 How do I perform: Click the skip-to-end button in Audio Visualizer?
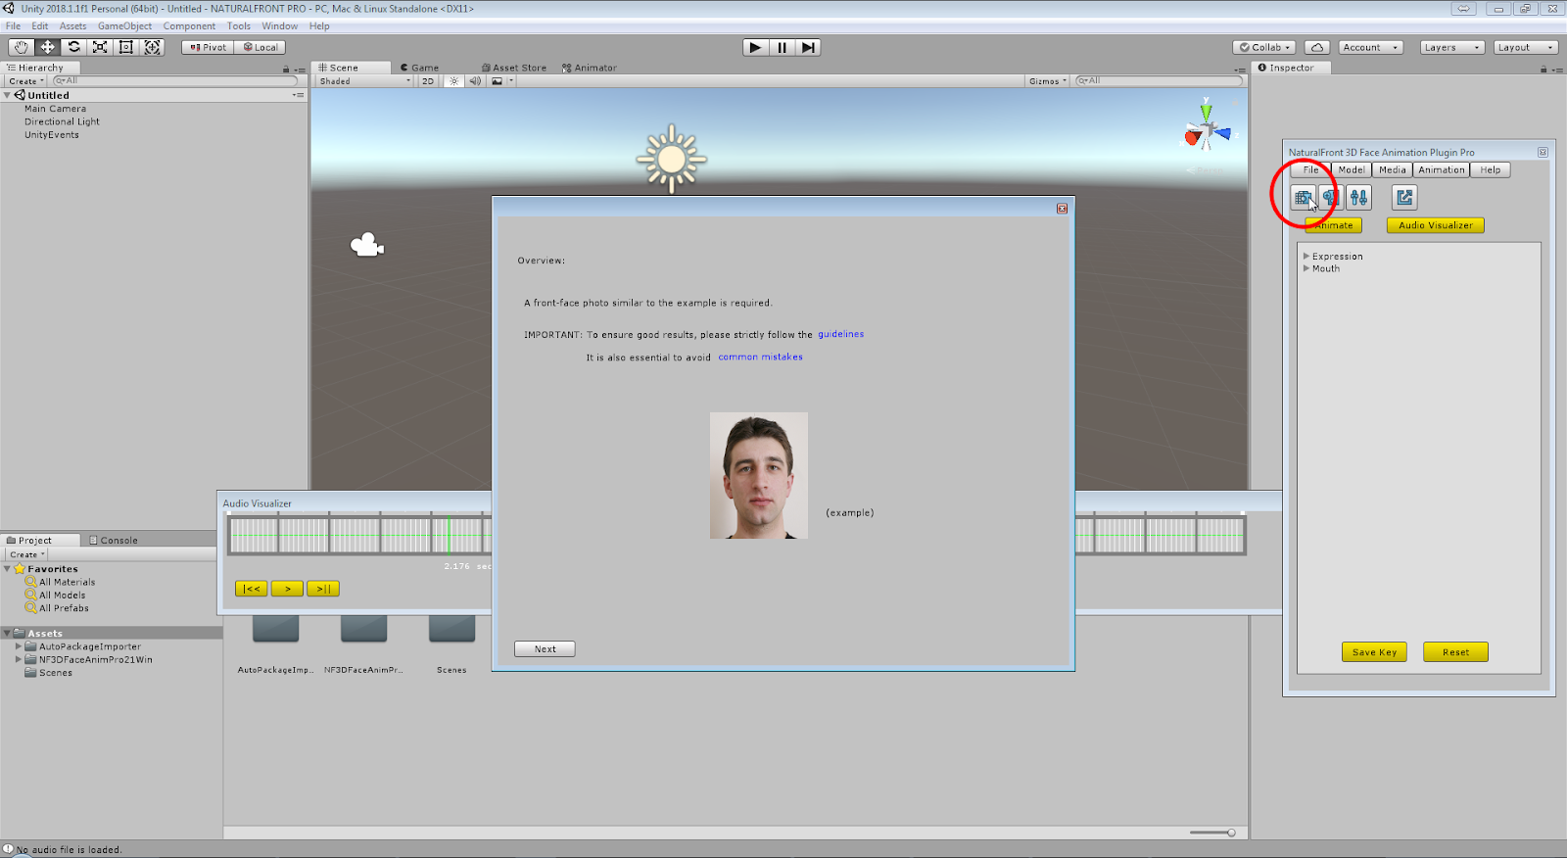(322, 589)
